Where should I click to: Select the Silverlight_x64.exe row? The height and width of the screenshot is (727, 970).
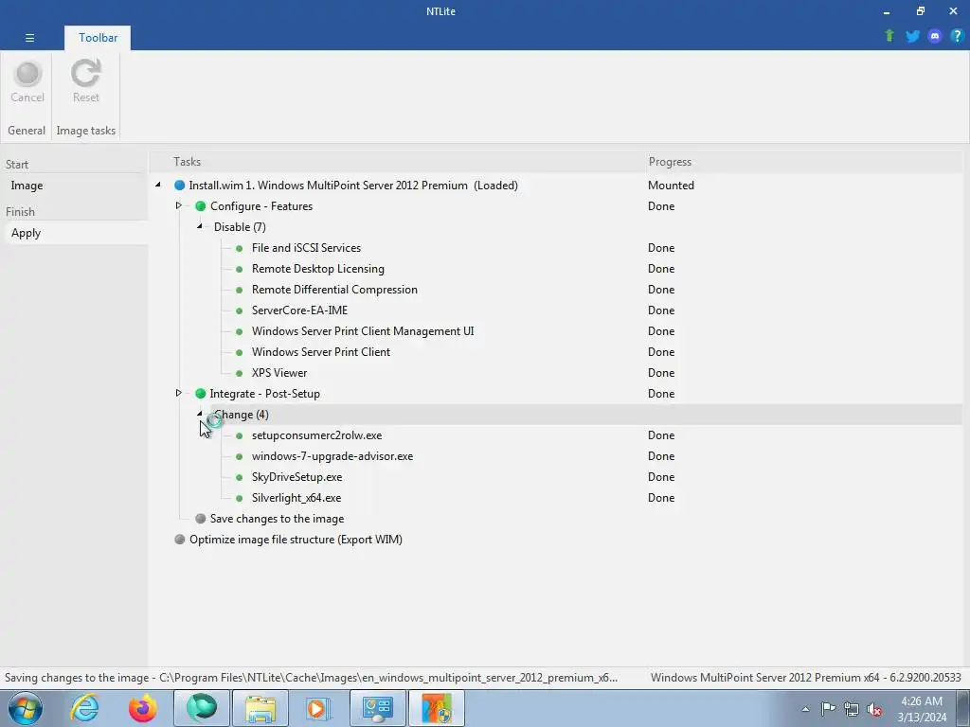[296, 498]
